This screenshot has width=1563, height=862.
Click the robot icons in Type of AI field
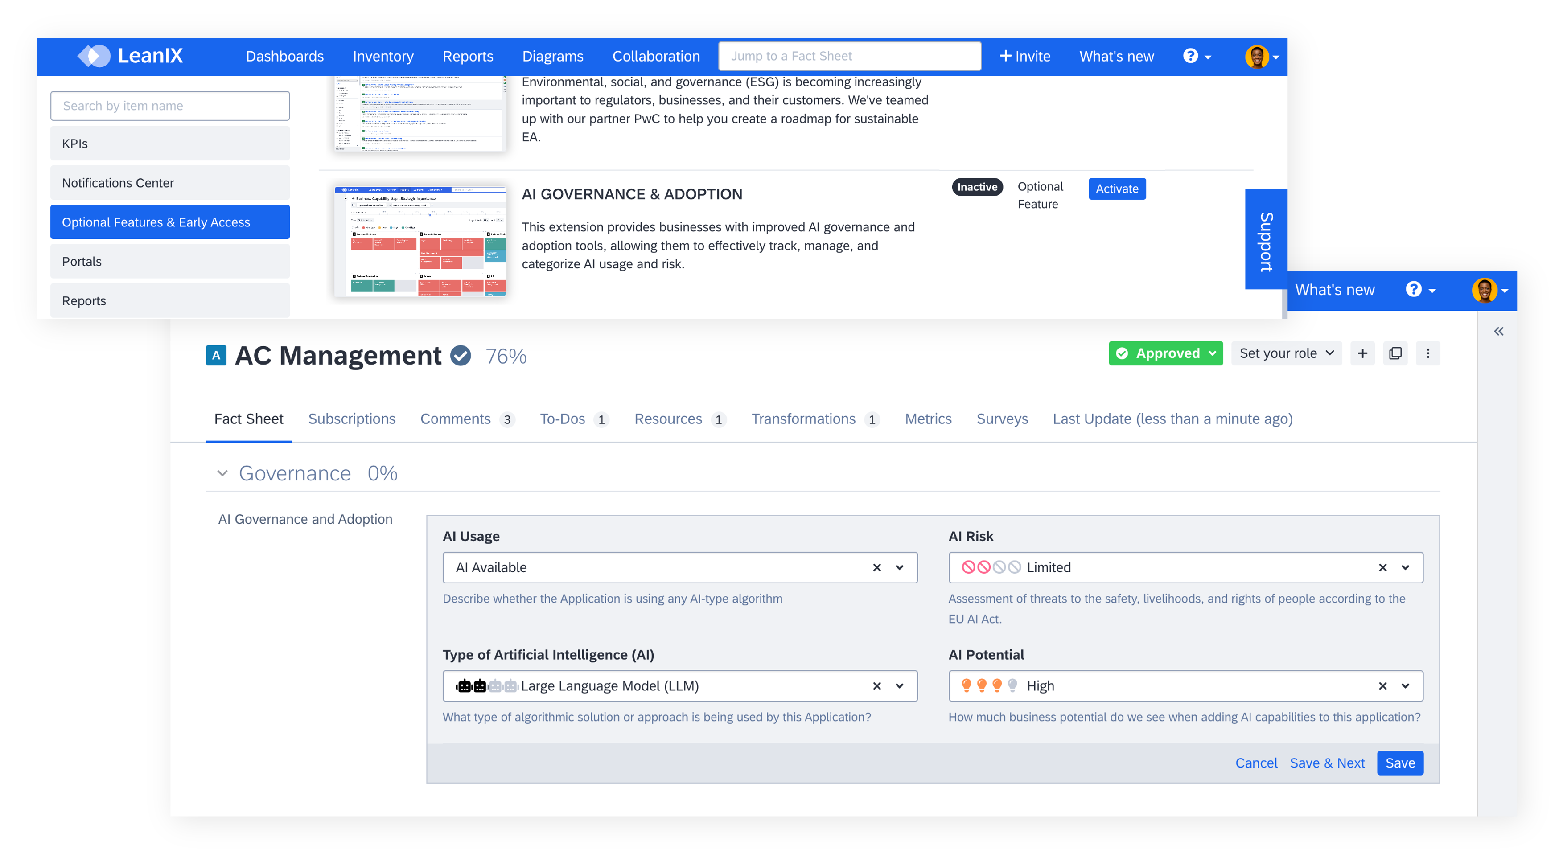point(487,685)
